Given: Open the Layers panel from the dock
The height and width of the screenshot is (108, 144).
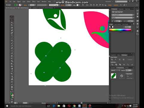Looking at the screenshot, I should point(138,31).
